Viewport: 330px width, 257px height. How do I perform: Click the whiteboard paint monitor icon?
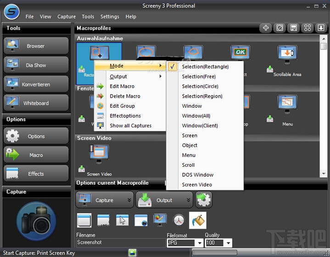click(160, 220)
